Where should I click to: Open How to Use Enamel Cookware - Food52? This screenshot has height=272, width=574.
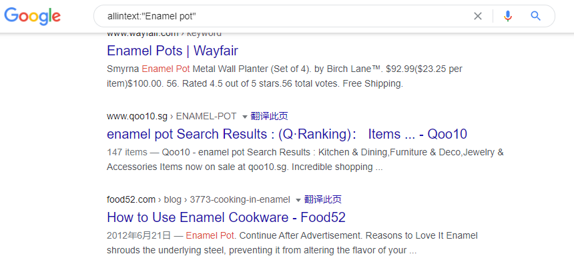pos(226,217)
